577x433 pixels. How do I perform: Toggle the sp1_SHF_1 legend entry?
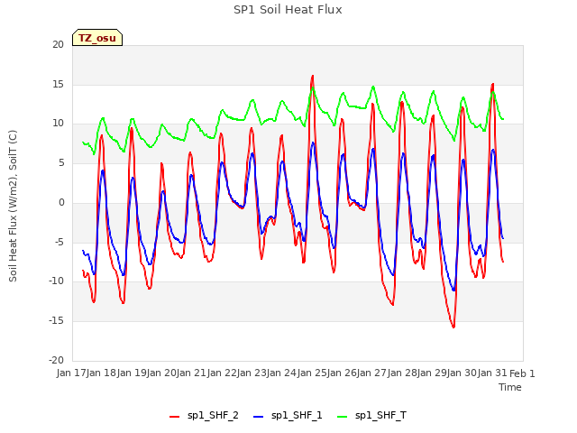[x=288, y=416]
